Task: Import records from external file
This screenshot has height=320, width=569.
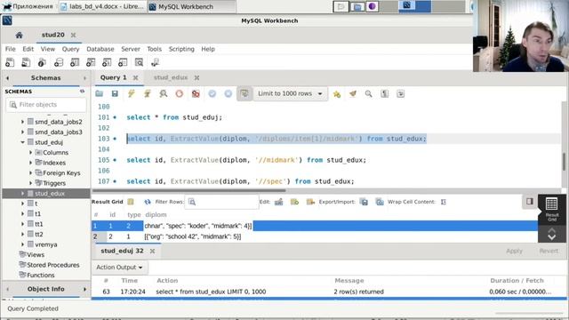Action: (x=380, y=202)
